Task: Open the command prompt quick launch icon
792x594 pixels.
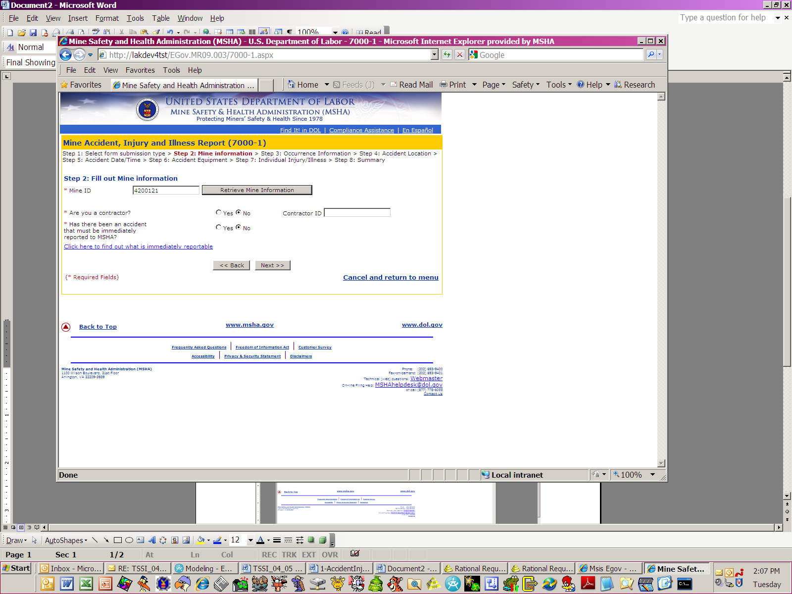Action: coord(684,584)
